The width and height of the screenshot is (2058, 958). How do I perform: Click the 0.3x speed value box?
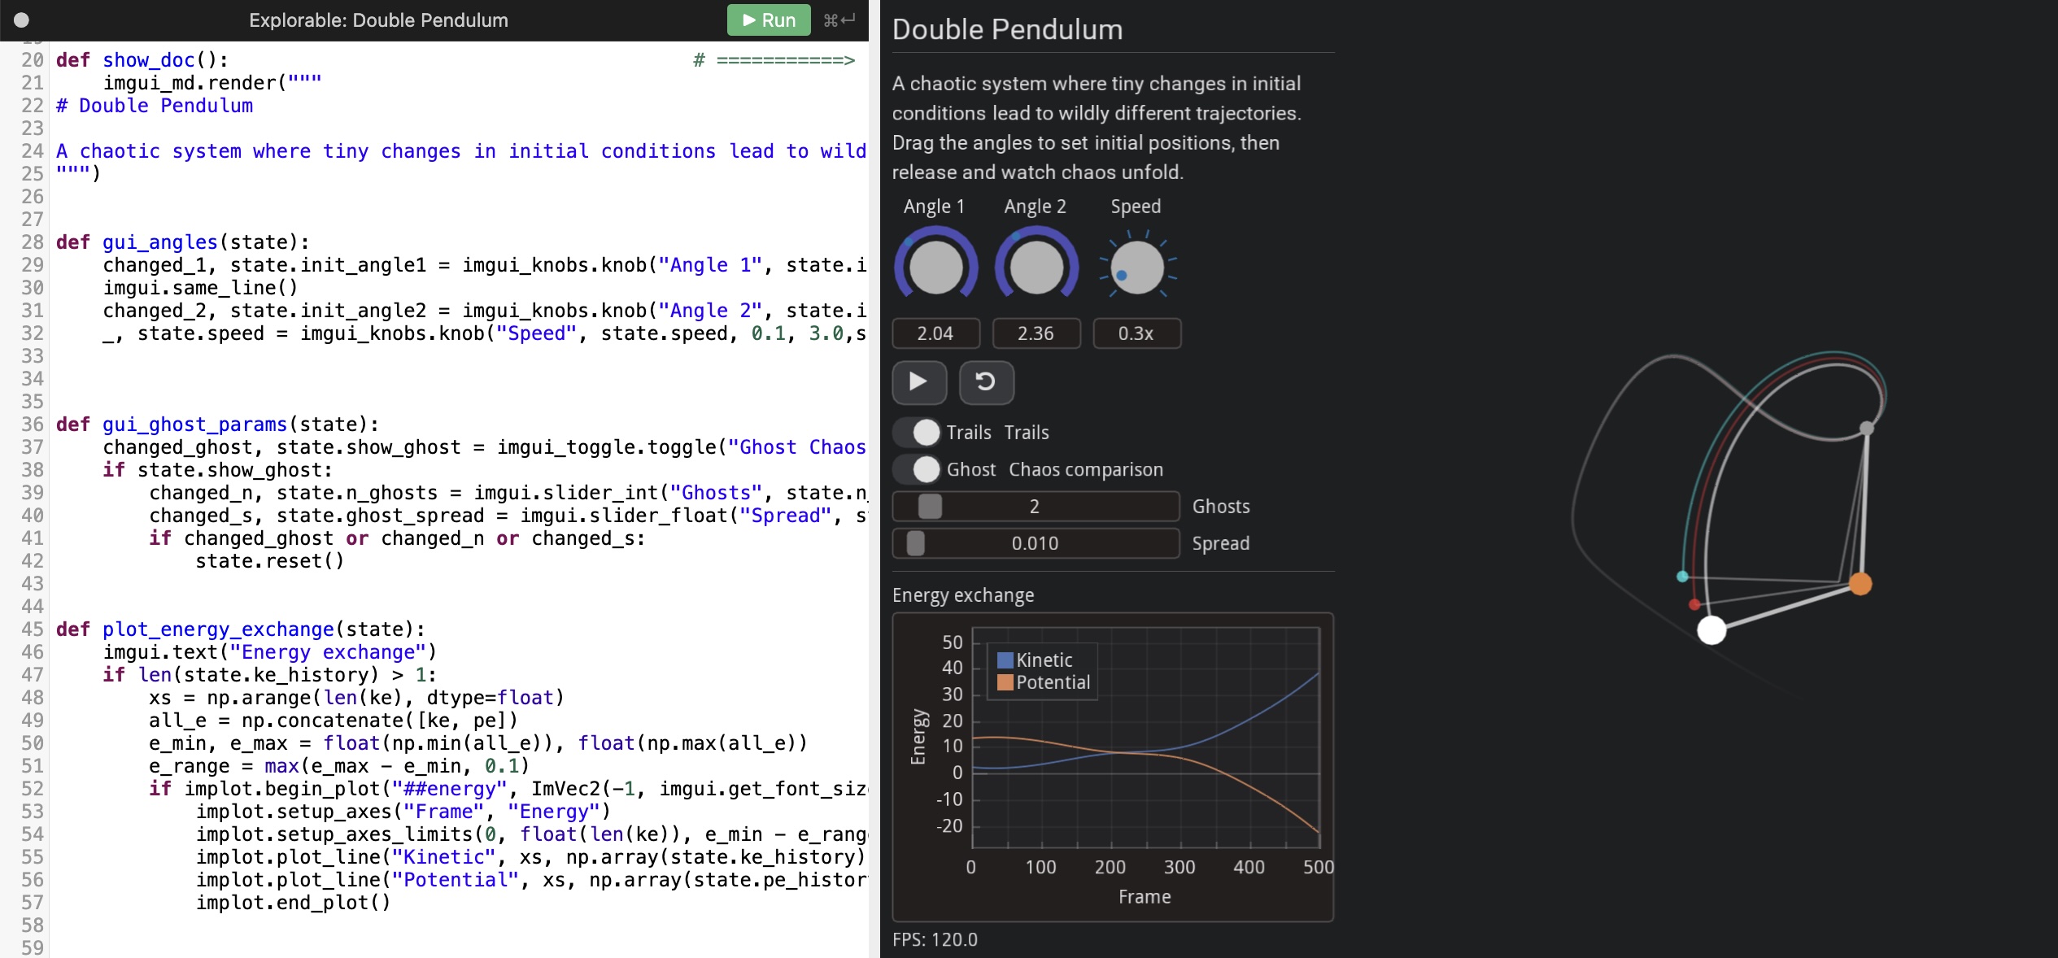(1136, 333)
